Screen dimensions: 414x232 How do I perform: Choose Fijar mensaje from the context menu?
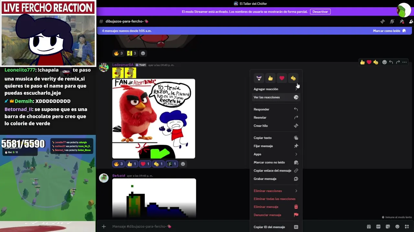(x=276, y=146)
